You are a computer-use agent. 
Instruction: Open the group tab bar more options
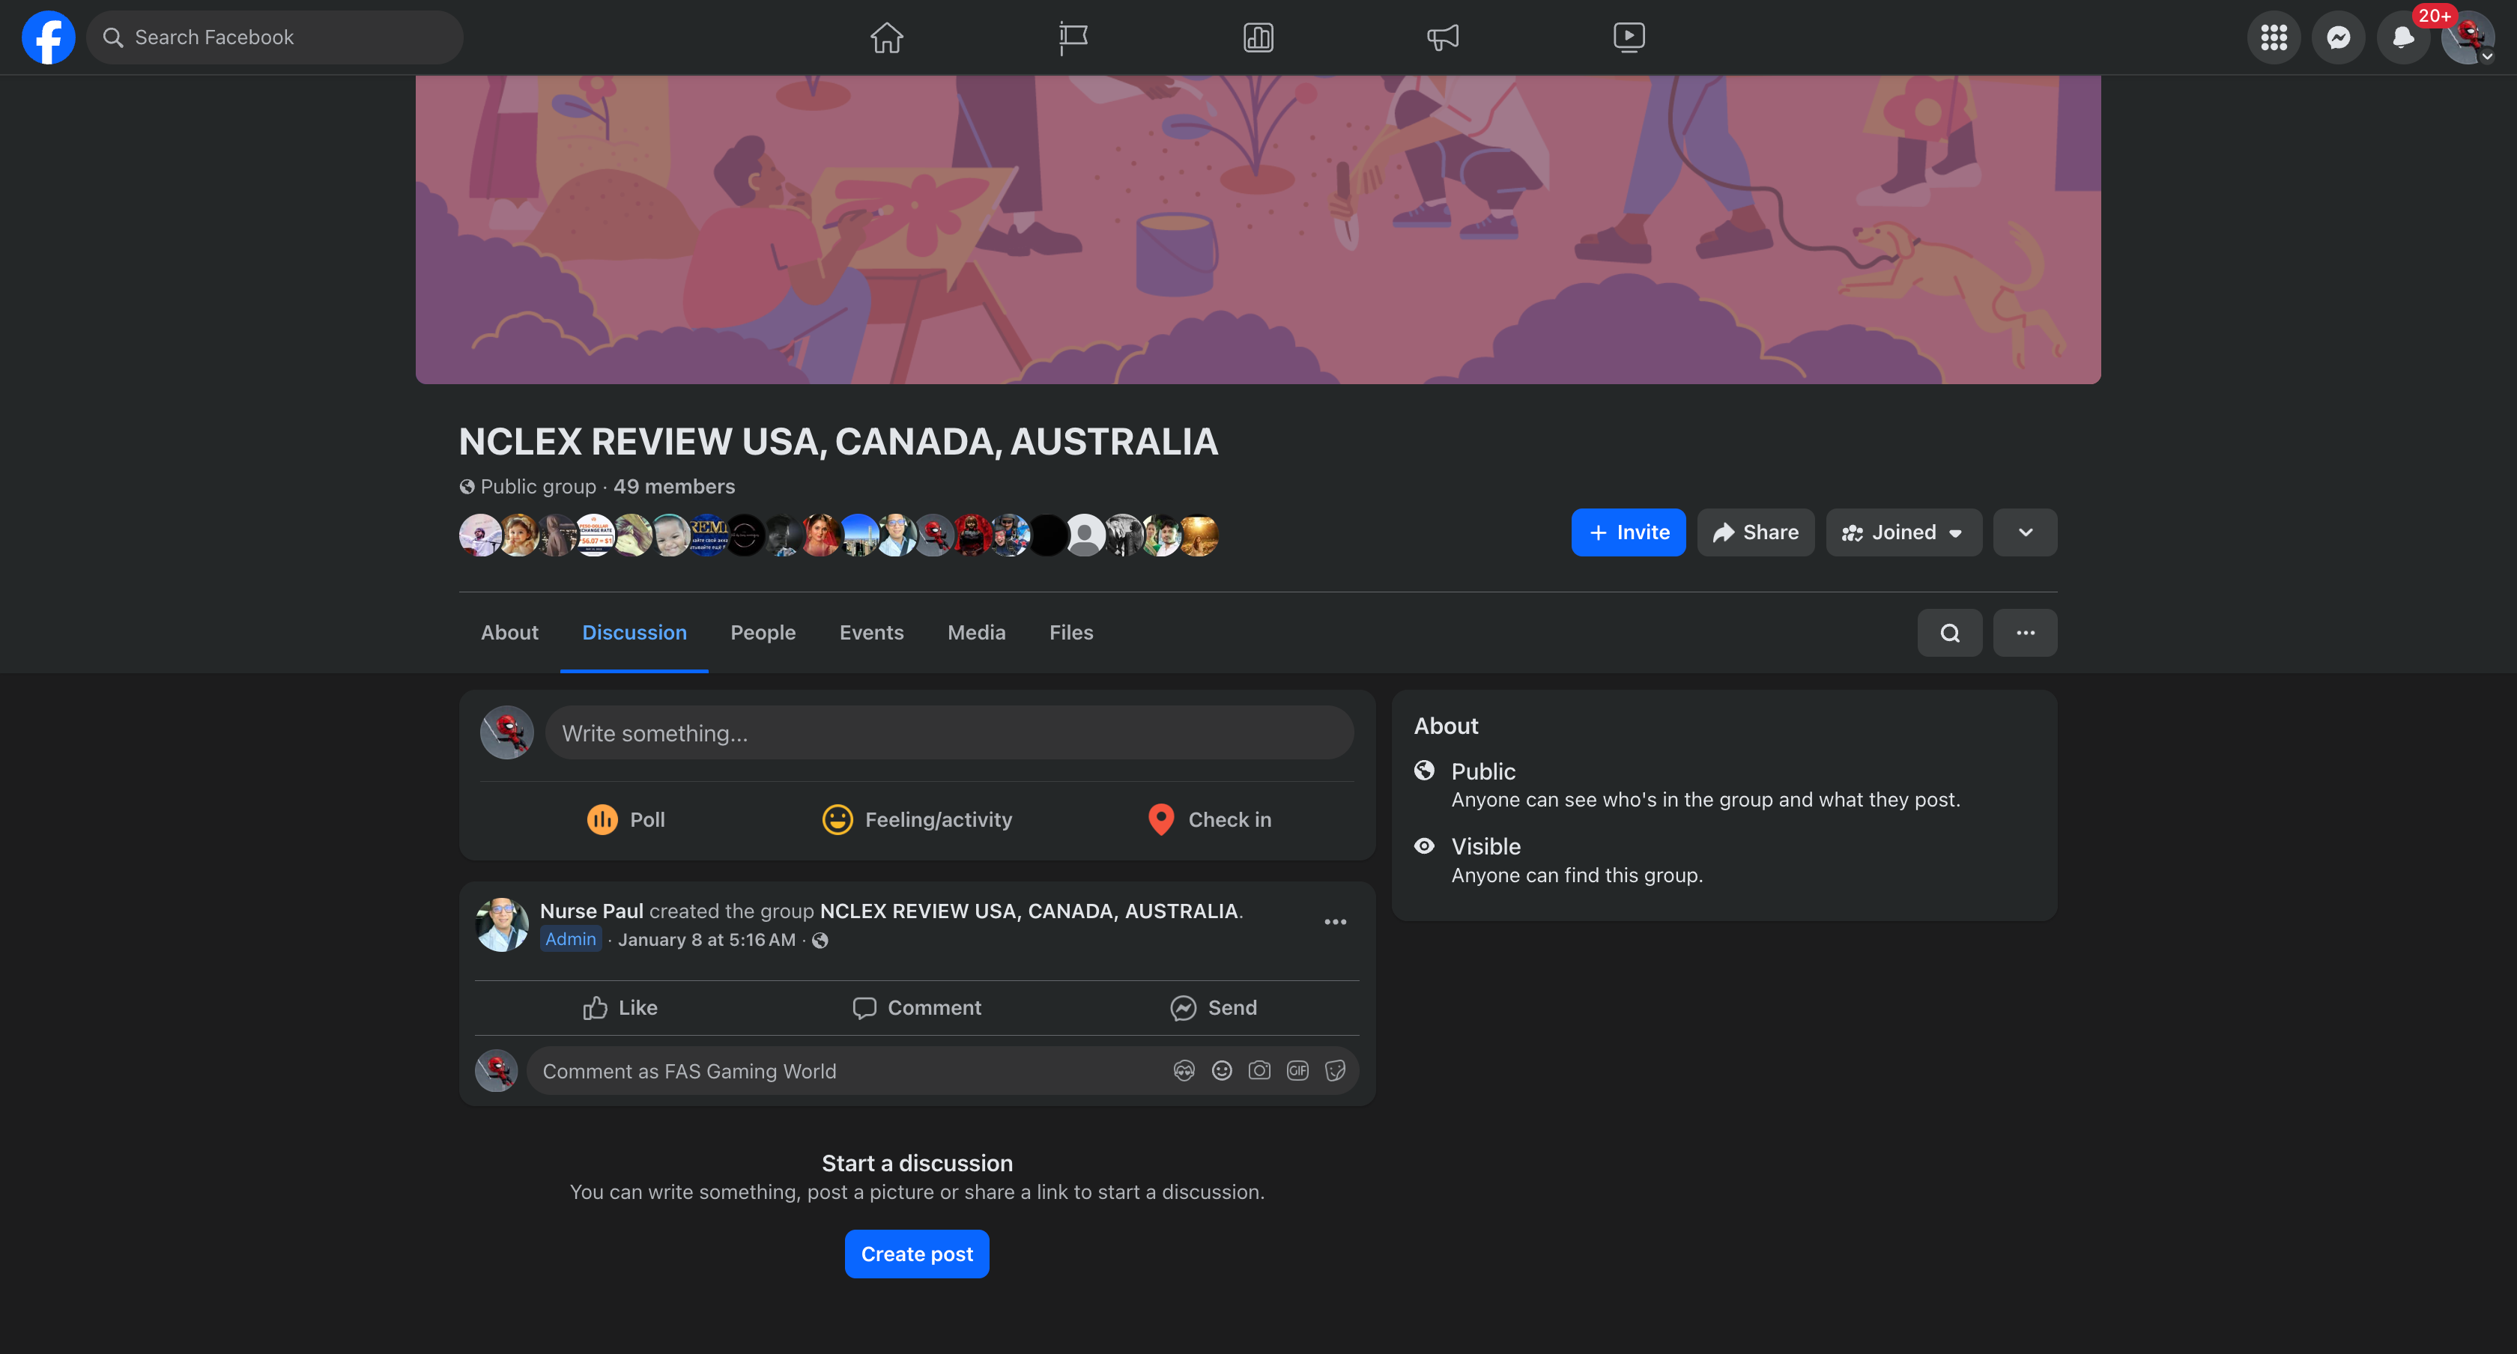(2026, 633)
